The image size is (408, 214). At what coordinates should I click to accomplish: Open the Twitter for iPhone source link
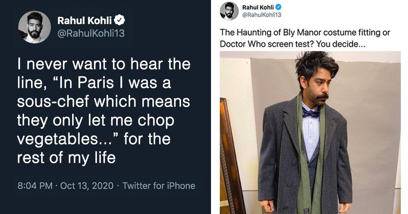pos(159,186)
